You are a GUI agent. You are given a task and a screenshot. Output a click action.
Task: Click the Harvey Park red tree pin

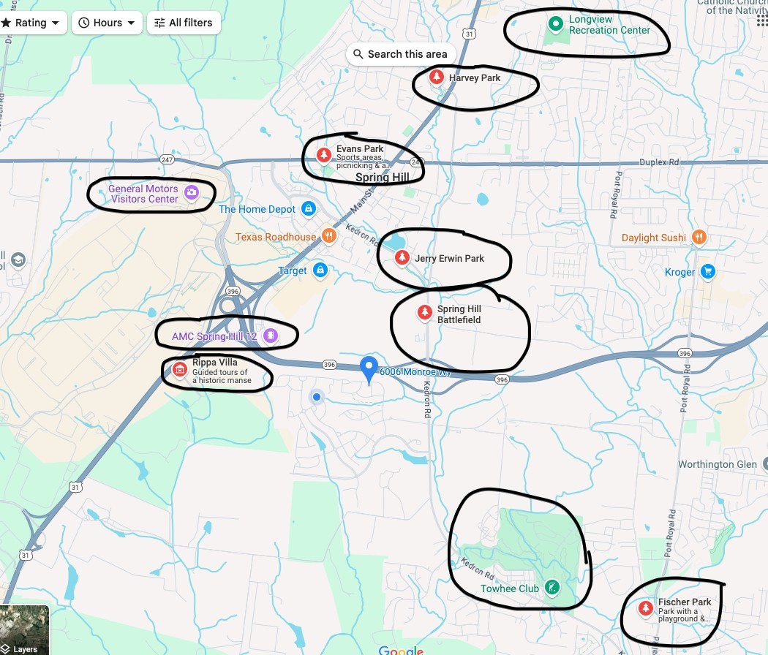pos(437,77)
